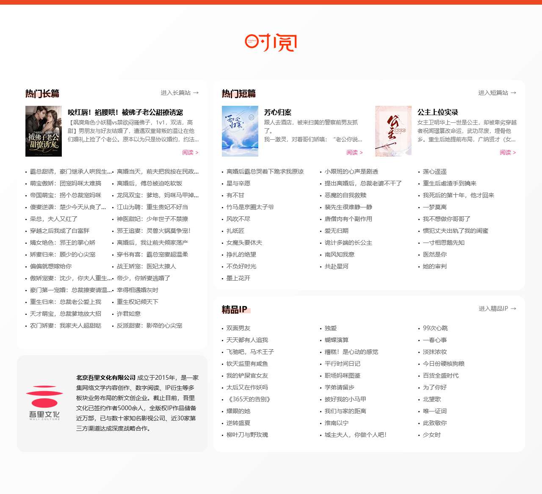Image resolution: width=542 pixels, height=494 pixels.
Task: Open 柳叶刀与野玫瑰
Action: (x=247, y=435)
